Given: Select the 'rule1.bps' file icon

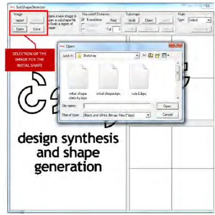Looking at the screenshot, I should 139,76.
